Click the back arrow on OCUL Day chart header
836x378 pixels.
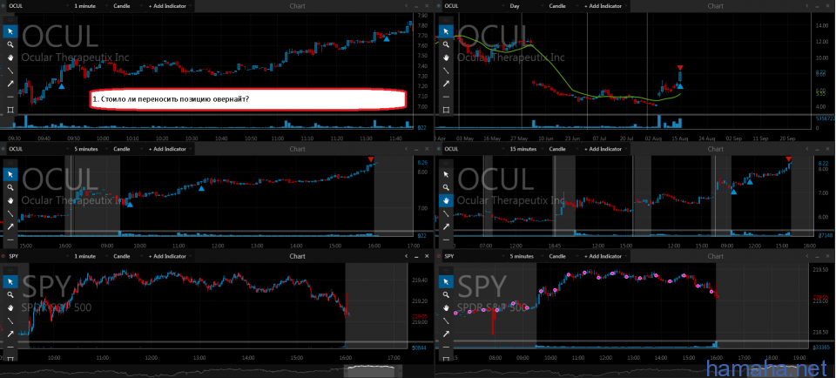point(807,6)
